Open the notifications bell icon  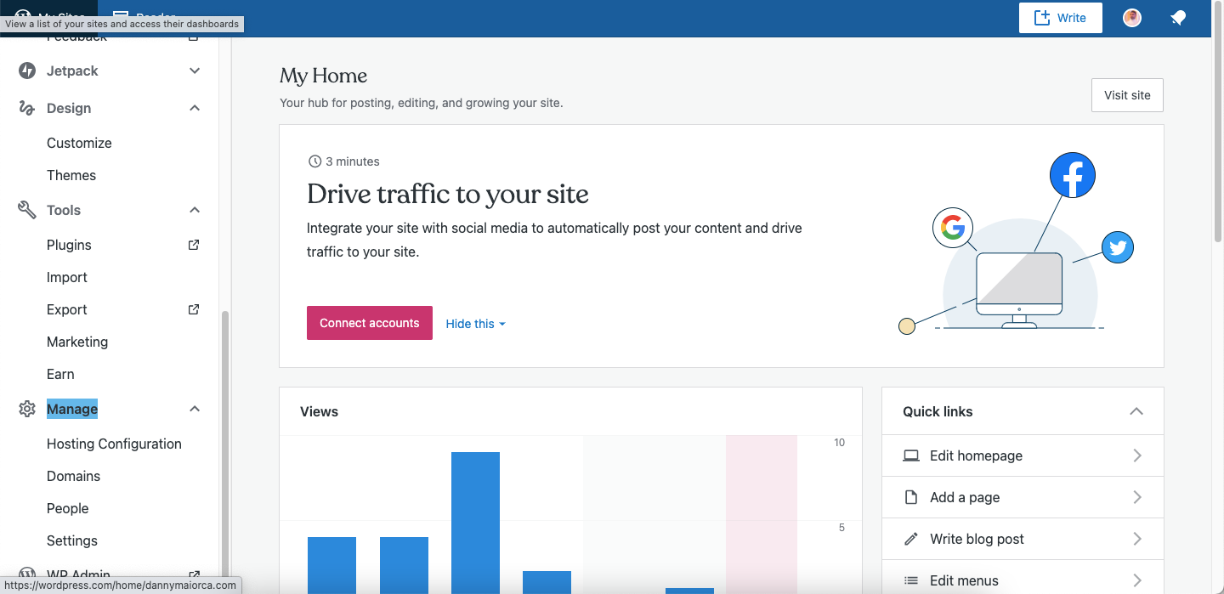point(1178,18)
